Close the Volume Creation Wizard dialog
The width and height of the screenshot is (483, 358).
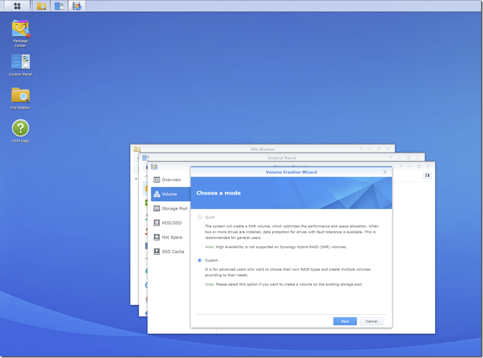(385, 172)
